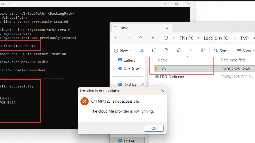
Task: Close the Location is not available dialog
Action: (x=163, y=91)
